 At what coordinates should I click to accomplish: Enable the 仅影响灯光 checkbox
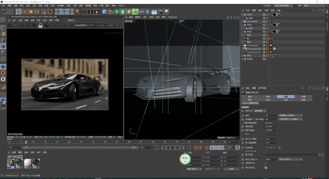(x=266, y=163)
